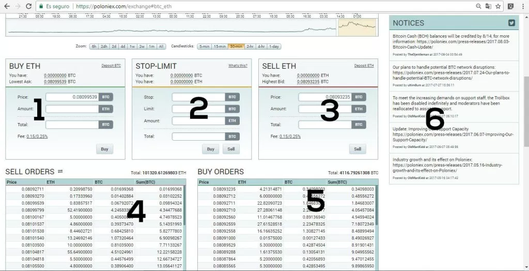Screen dimensions: 529x271
Task: Set chart zoom to 24h
Action: 104,47
